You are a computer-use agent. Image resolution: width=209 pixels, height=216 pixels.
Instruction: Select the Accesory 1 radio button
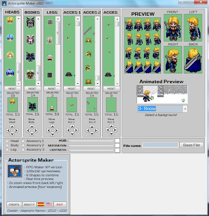(x=23, y=141)
